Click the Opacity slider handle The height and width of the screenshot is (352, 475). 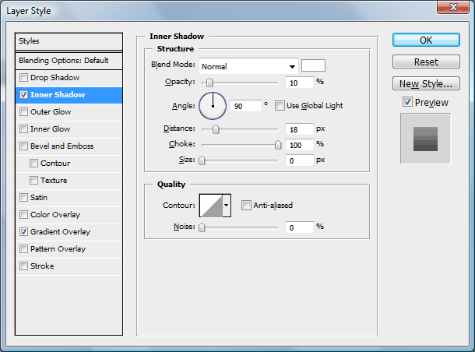click(209, 82)
